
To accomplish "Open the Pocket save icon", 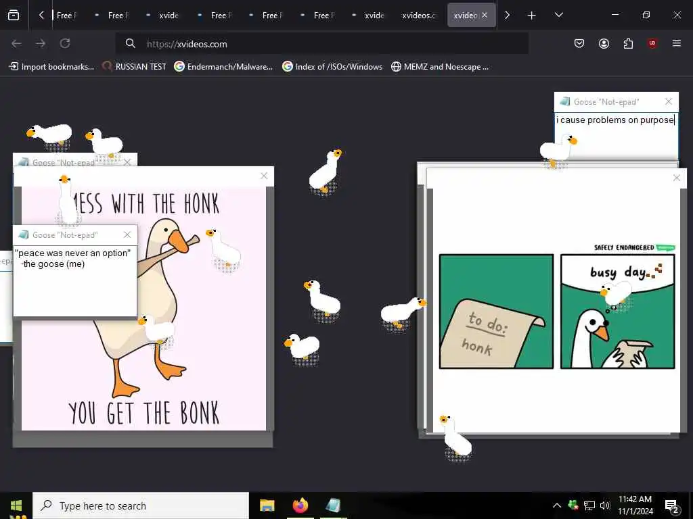I will coord(579,43).
